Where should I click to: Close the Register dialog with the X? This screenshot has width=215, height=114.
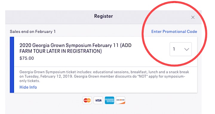(x=193, y=17)
